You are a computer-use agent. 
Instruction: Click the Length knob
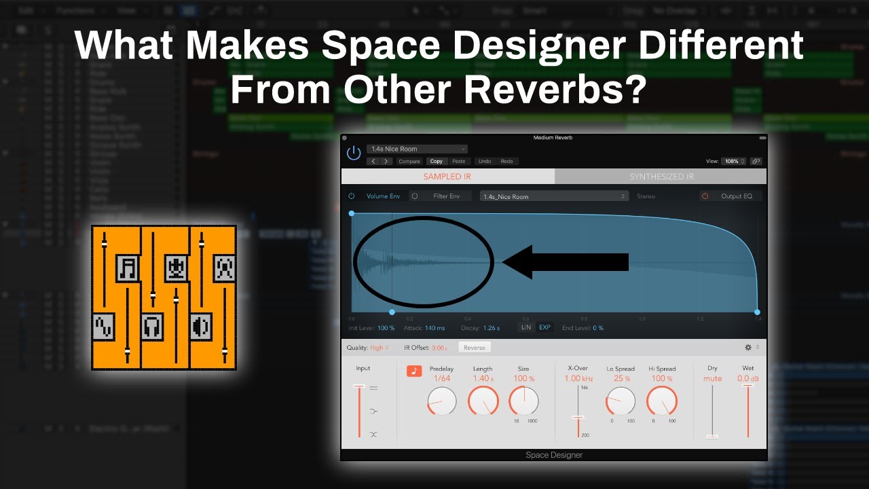tap(483, 401)
